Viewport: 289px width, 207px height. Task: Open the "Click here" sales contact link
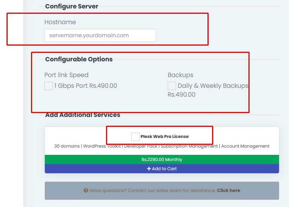229,191
